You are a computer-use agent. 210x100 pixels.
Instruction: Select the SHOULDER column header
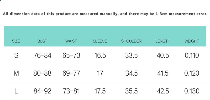coord(132,41)
